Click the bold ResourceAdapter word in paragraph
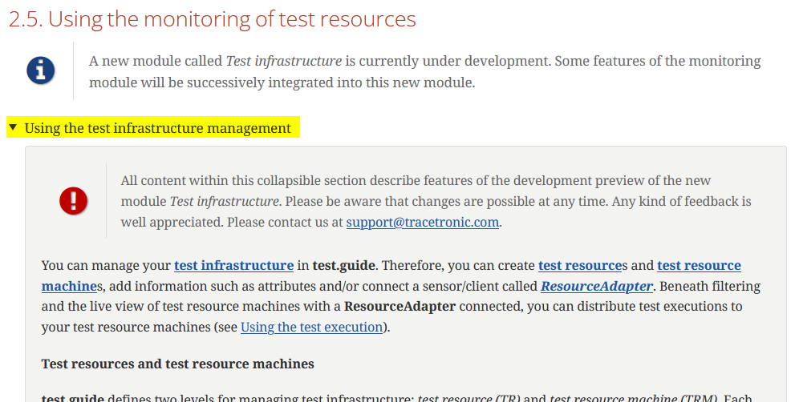 [x=400, y=307]
